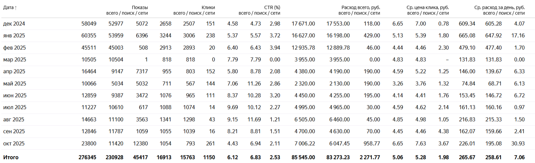Click the Показы column header

click(x=140, y=7)
